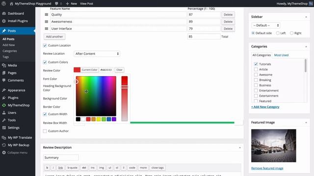Open the WordPress logo menu

click(4, 3)
